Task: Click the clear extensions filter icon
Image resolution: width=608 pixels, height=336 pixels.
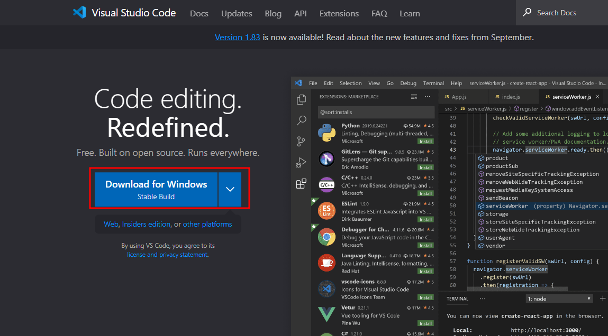Action: 414,97
